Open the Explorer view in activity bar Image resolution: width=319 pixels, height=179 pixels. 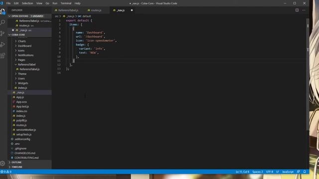pyautogui.click(x=2, y=11)
